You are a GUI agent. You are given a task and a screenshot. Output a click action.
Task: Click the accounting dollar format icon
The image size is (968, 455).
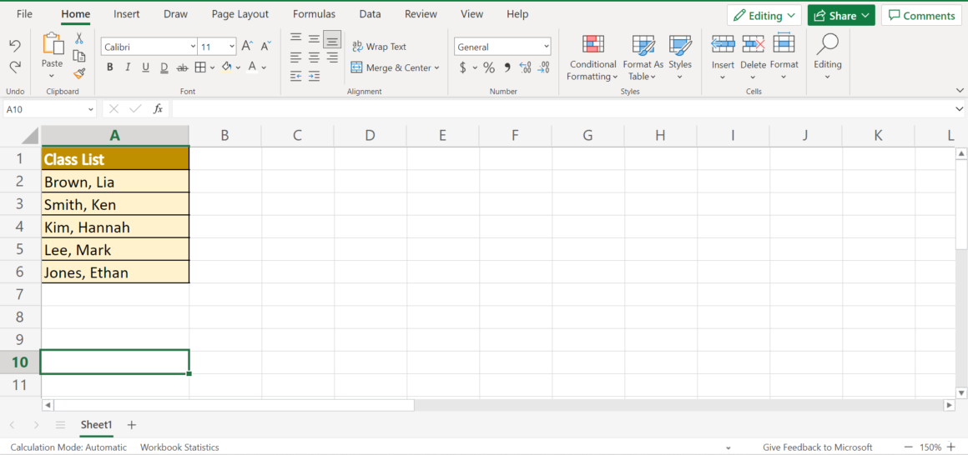pos(463,67)
